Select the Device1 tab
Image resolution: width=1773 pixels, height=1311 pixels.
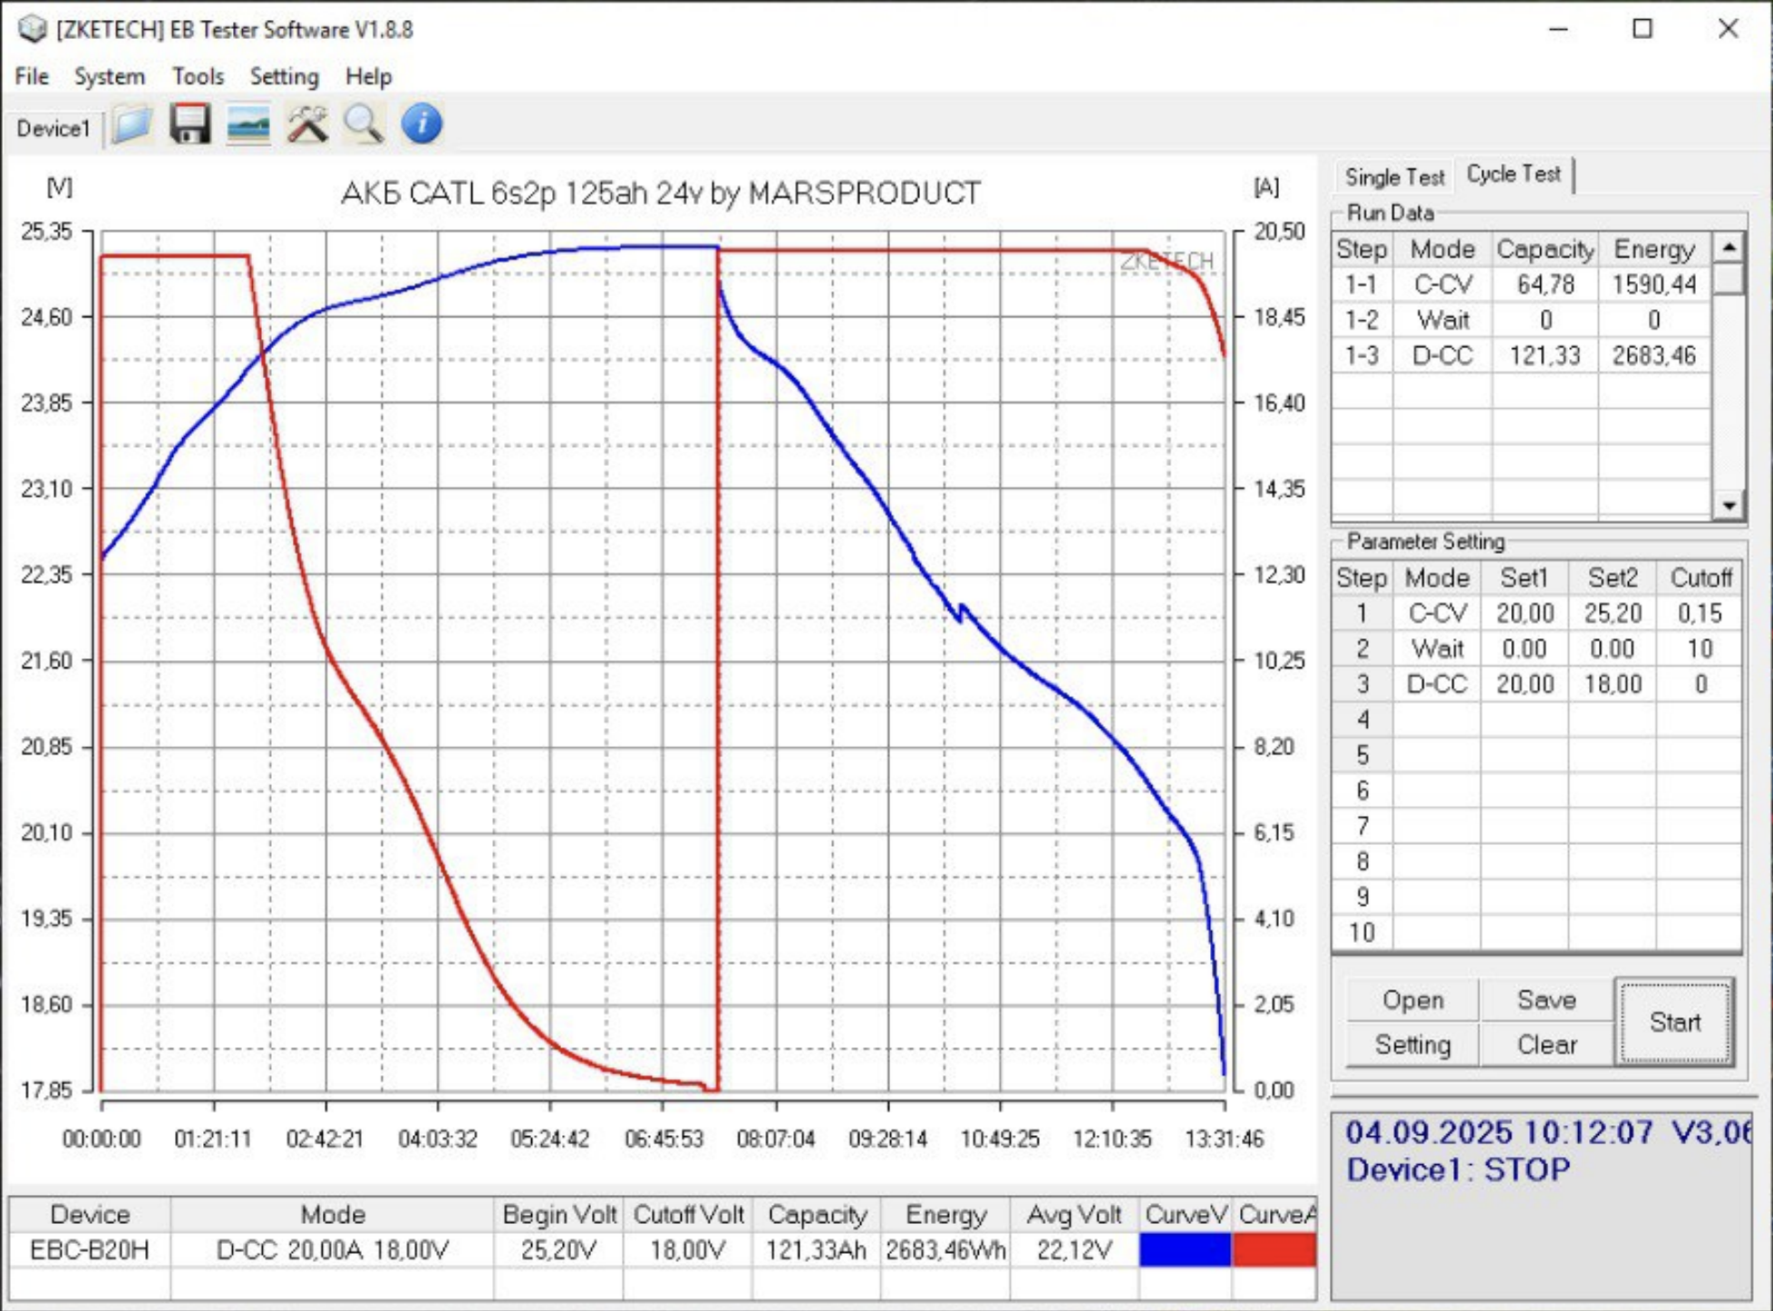click(52, 128)
